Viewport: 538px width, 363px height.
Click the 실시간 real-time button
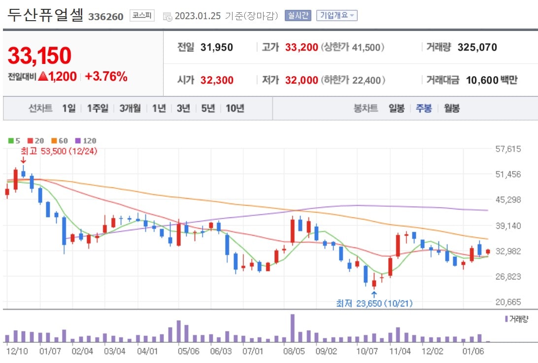(x=298, y=15)
